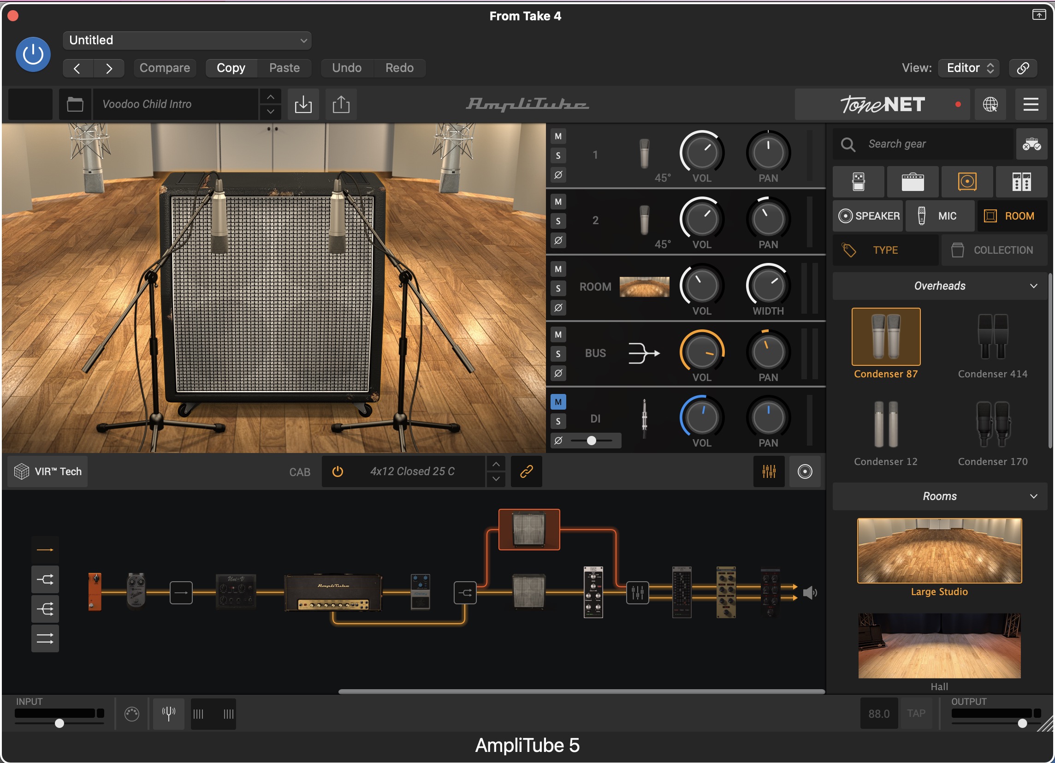Switch to the SPEAKER tab
This screenshot has width=1055, height=763.
(x=868, y=216)
